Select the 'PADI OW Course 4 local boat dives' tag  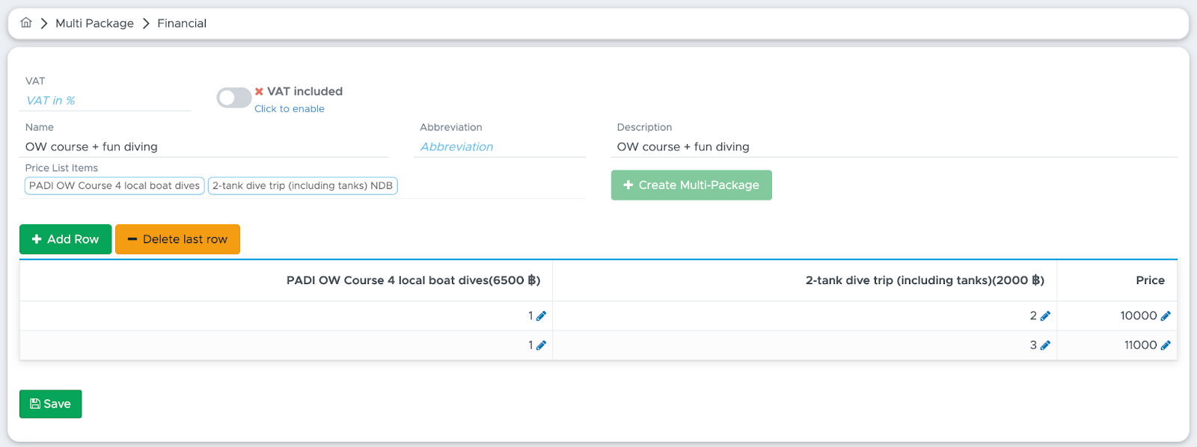pos(114,185)
